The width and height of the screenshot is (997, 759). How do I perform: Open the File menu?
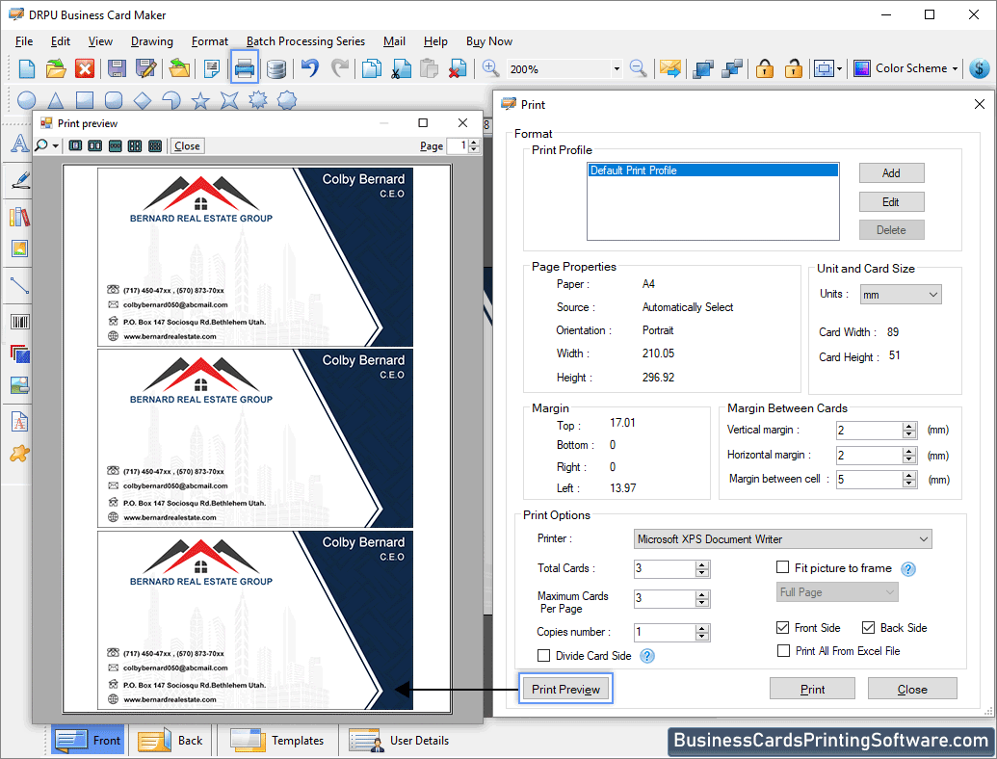coord(23,41)
